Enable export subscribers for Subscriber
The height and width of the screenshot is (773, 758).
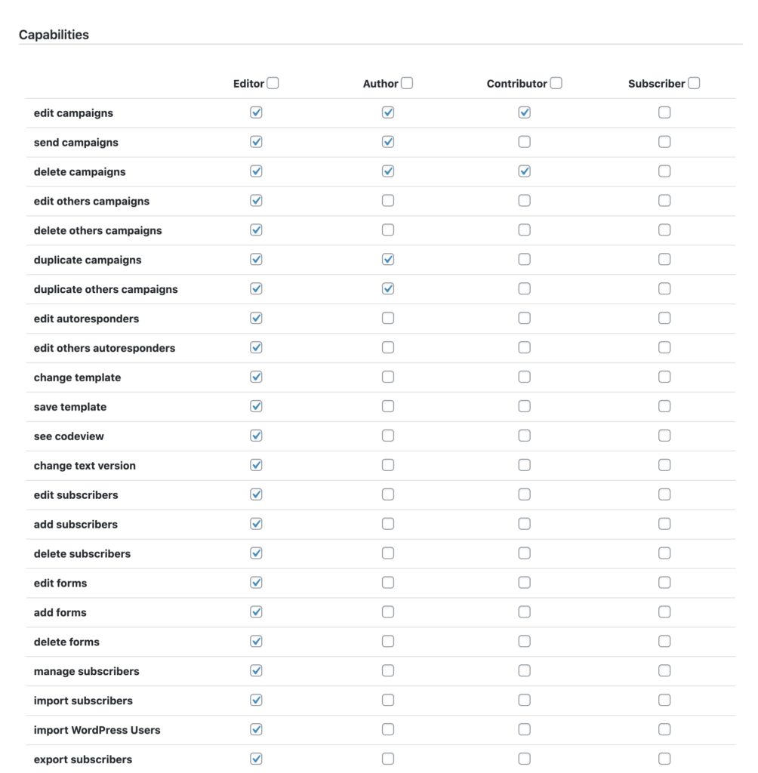[x=664, y=759]
